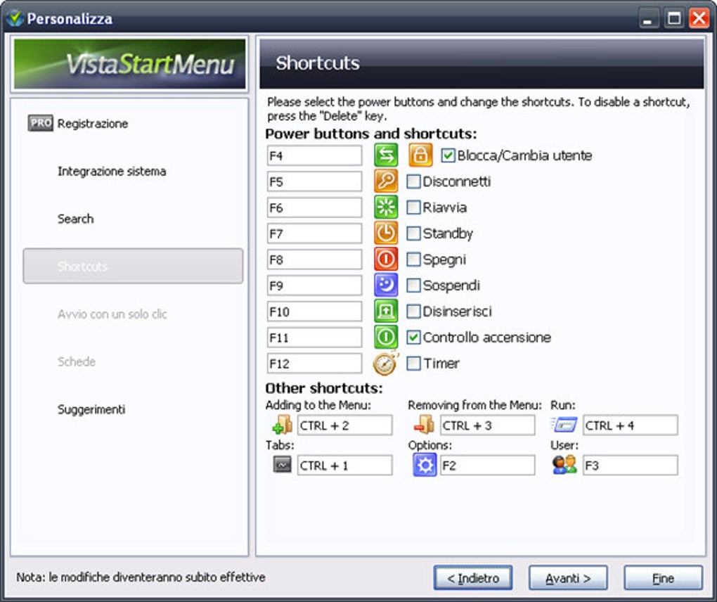Select the F5 shortcut field
This screenshot has height=602, width=717.
pyautogui.click(x=315, y=181)
